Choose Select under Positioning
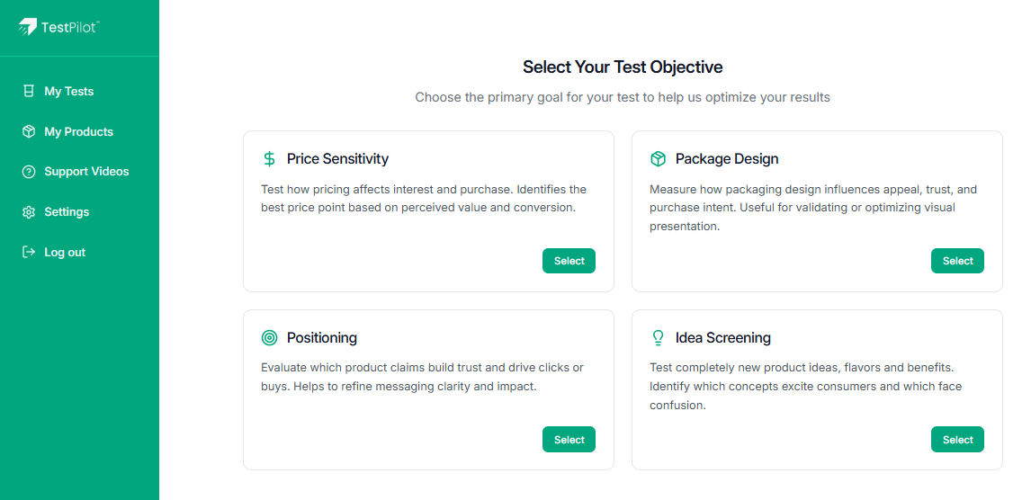The width and height of the screenshot is (1031, 500). (569, 440)
